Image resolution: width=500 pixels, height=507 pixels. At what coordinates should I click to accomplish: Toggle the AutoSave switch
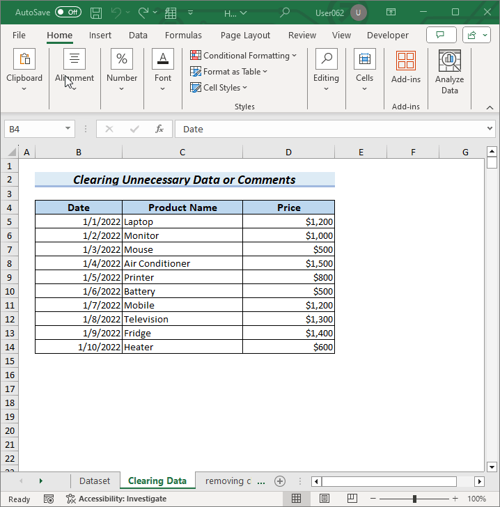68,13
